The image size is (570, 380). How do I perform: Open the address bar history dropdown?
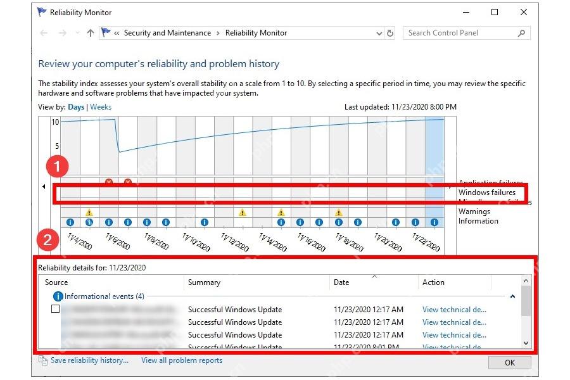[379, 34]
